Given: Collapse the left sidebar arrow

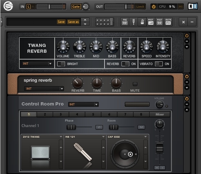Looking at the screenshot, I should coord(1,22).
